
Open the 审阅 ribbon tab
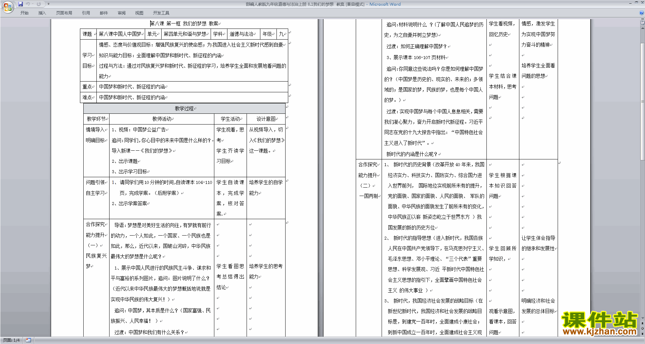[x=122, y=13]
